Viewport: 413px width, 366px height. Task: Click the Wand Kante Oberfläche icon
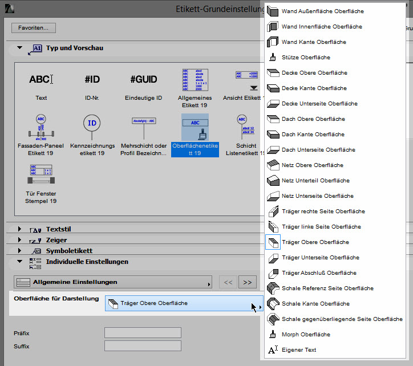click(273, 42)
